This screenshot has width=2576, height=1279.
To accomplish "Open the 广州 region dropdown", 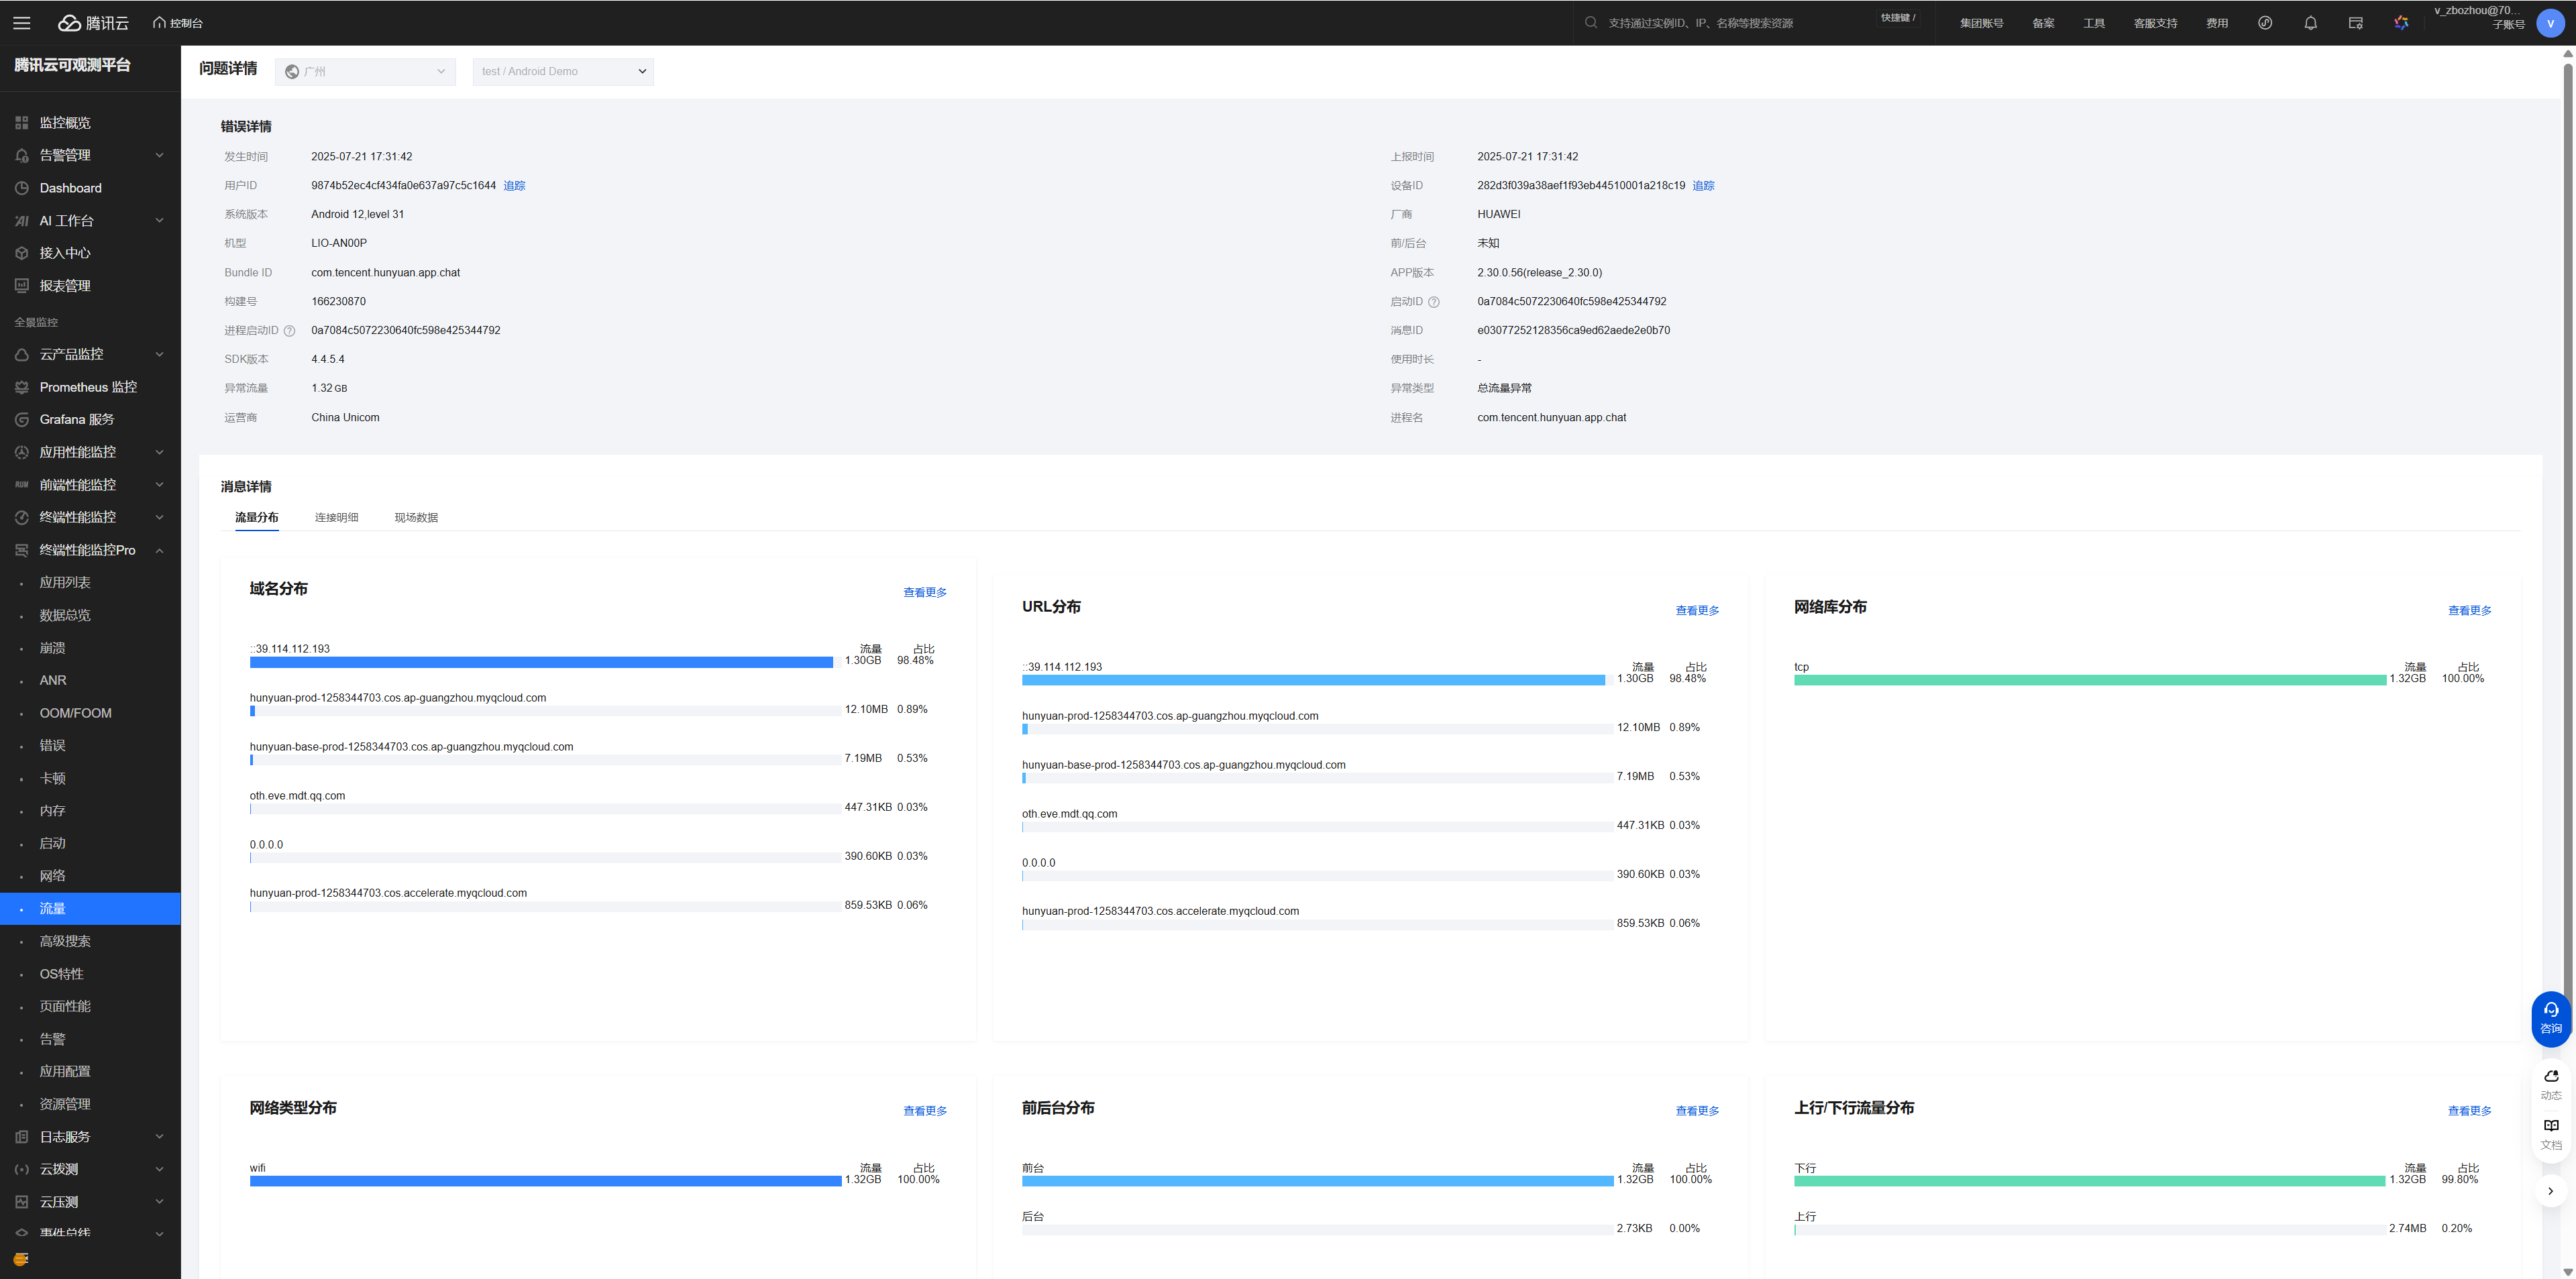I will 365,71.
